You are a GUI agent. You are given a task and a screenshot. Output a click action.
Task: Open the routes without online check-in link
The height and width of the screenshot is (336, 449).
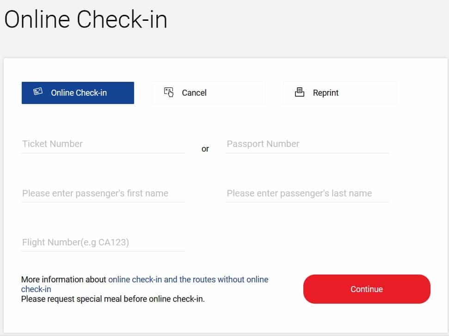[188, 279]
